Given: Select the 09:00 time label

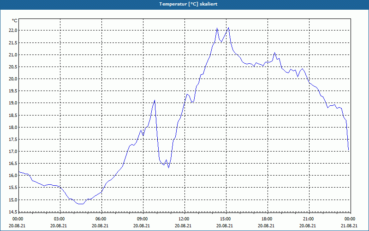Looking at the screenshot, I should coord(142,219).
